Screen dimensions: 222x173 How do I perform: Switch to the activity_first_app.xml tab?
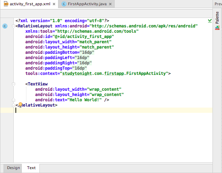[30, 4]
